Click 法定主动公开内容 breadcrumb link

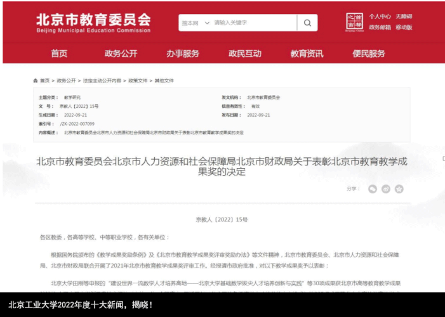tap(102, 81)
